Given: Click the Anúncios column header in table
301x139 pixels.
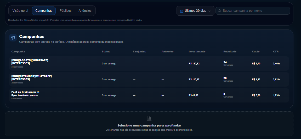Looking at the screenshot, I should click(x=167, y=52).
